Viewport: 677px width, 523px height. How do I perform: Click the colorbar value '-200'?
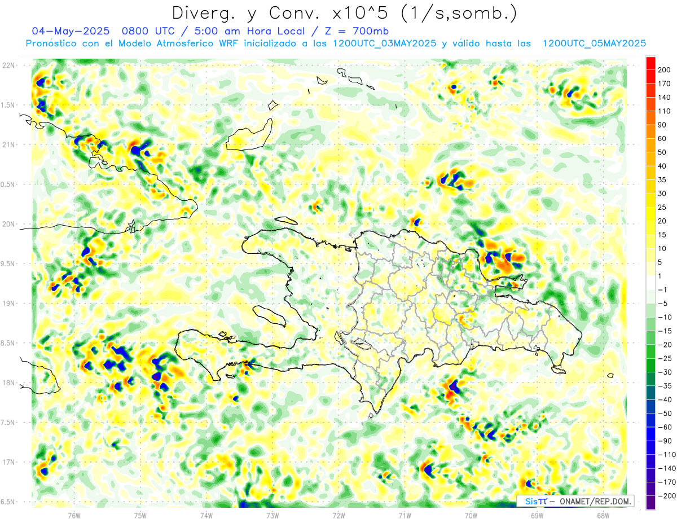pos(666,496)
